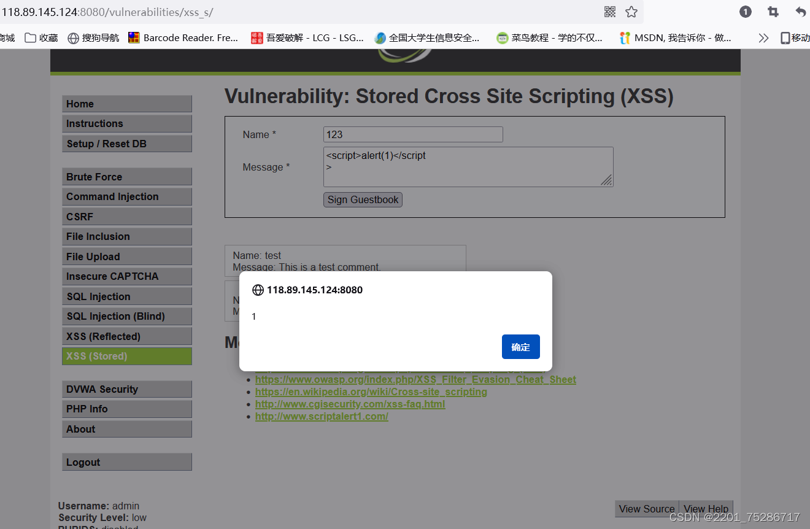This screenshot has width=810, height=529.
Task: Open the Instructions menu item
Action: coord(127,123)
